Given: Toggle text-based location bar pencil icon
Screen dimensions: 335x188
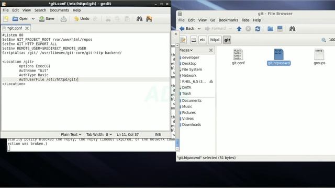Looking at the screenshot, I should pos(183,40).
